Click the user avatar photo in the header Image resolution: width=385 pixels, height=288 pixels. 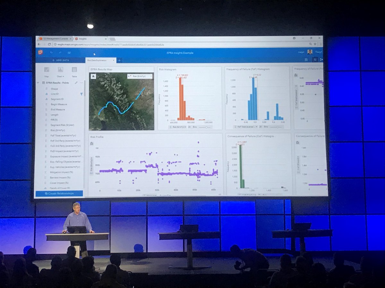[x=310, y=52]
